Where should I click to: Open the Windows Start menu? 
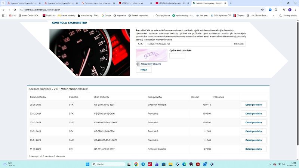[x=87, y=164]
